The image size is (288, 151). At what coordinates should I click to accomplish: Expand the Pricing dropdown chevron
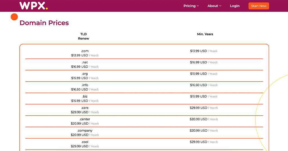(x=198, y=6)
